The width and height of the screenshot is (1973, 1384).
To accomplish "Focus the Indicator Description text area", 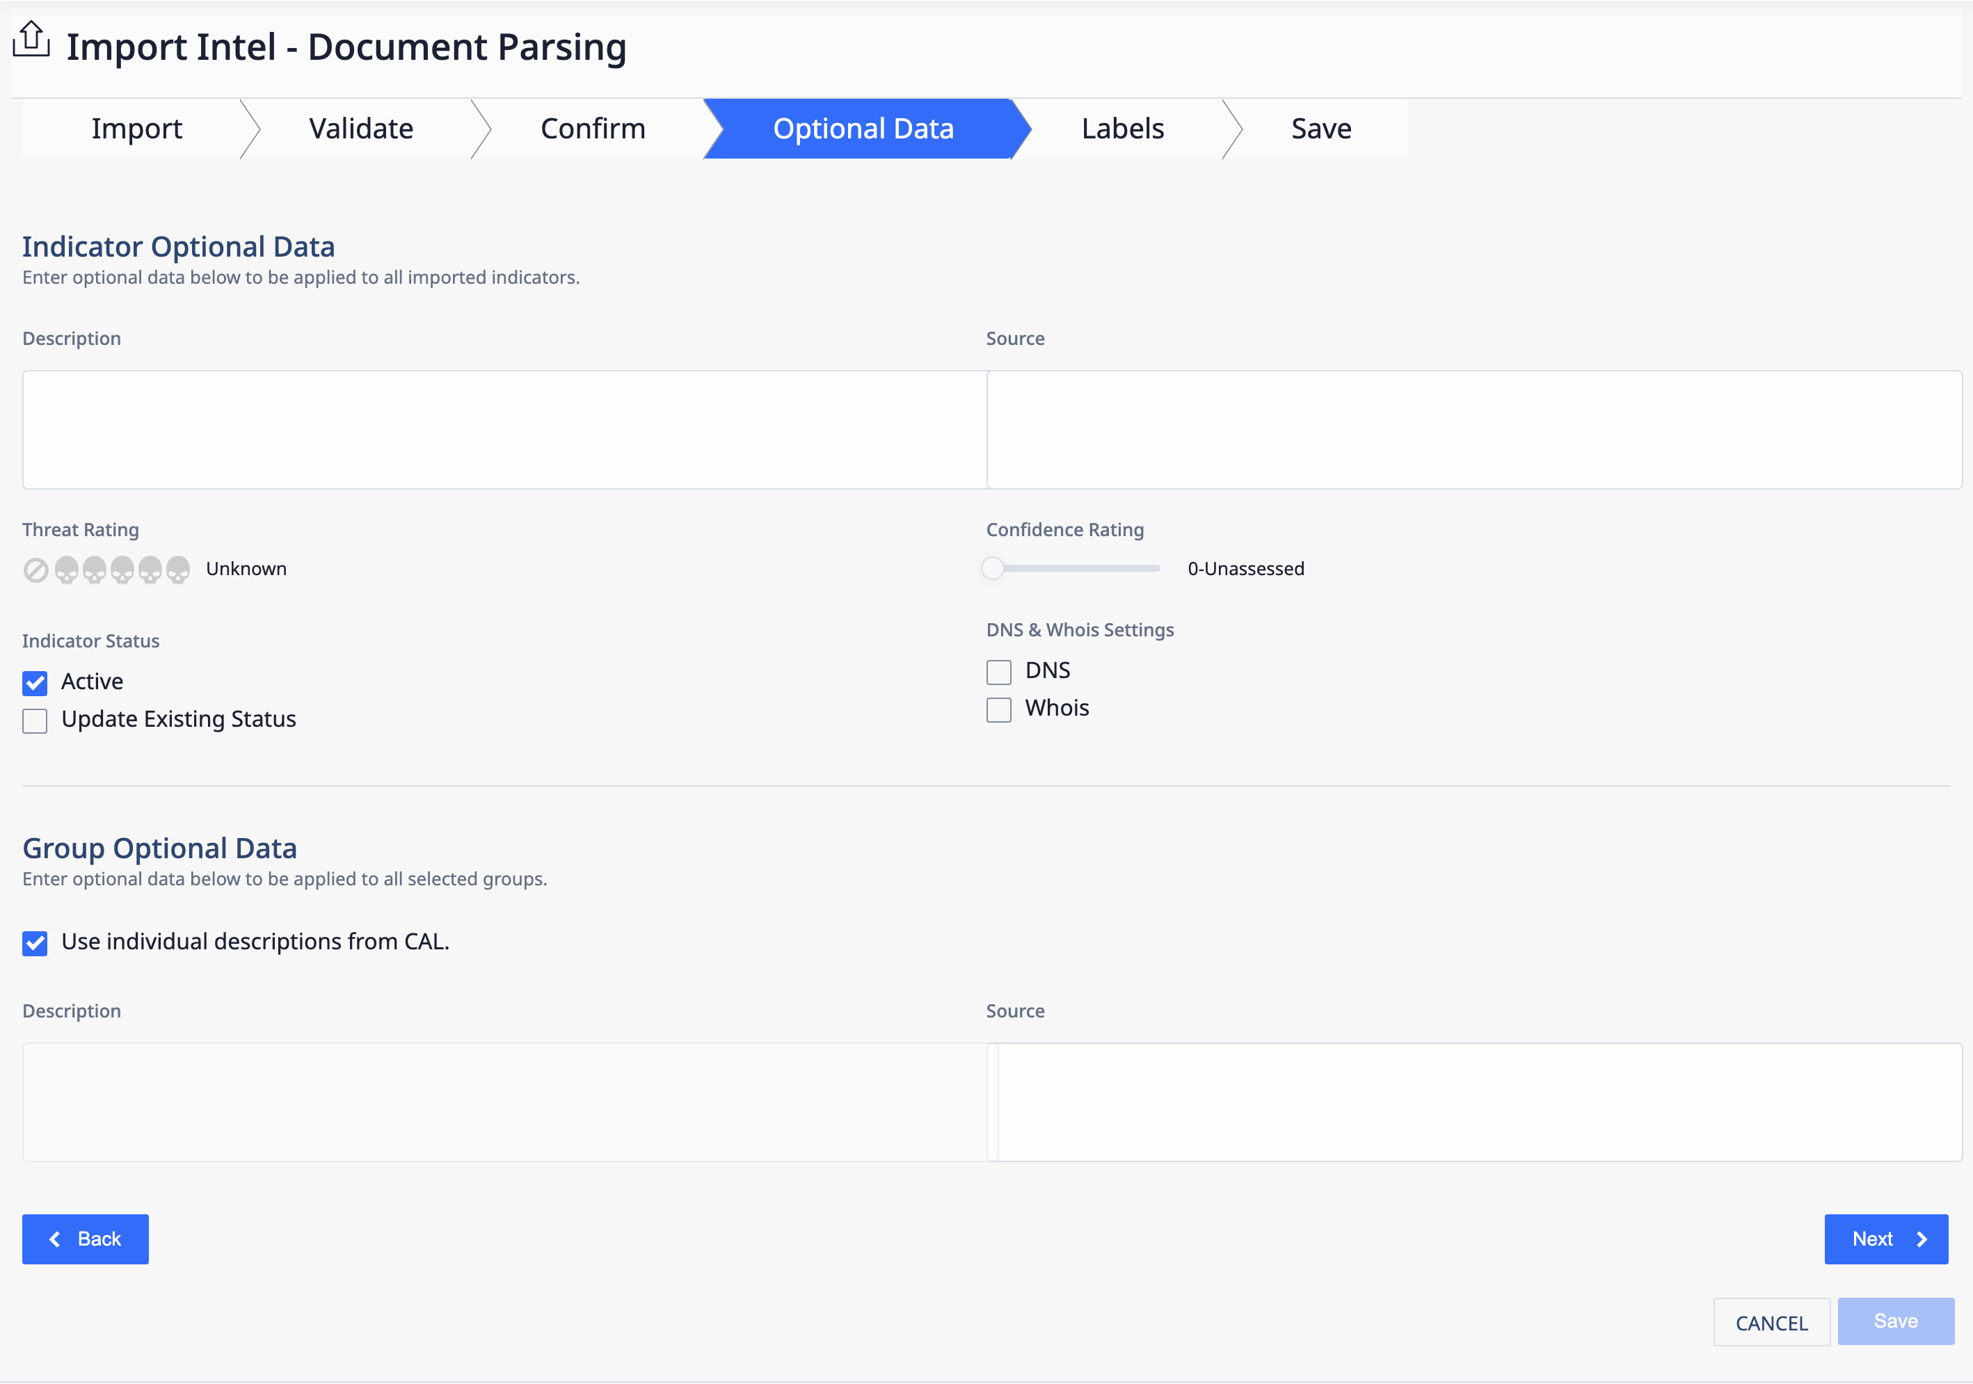I will coord(504,430).
